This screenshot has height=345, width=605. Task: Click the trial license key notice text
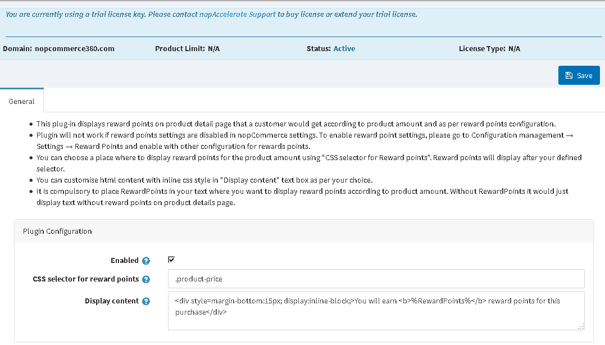click(x=101, y=14)
